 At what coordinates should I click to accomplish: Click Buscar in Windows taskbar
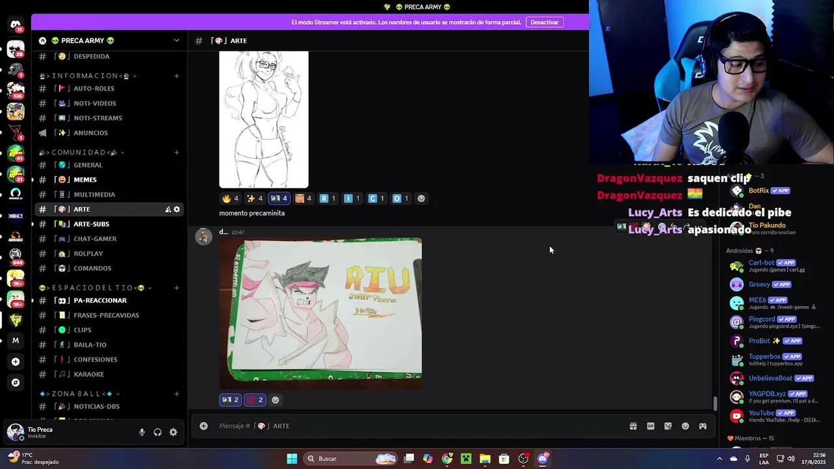coord(350,459)
